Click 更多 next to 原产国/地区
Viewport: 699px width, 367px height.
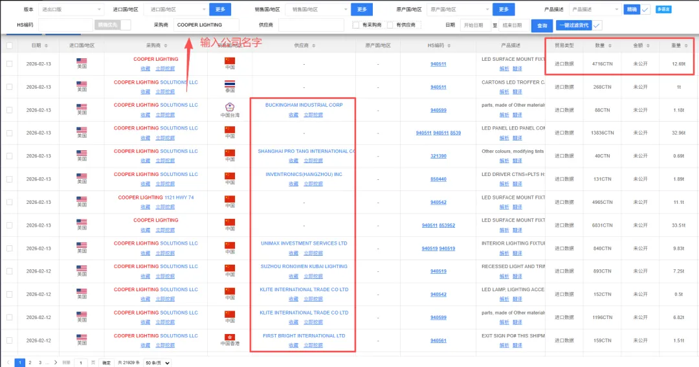pos(504,9)
